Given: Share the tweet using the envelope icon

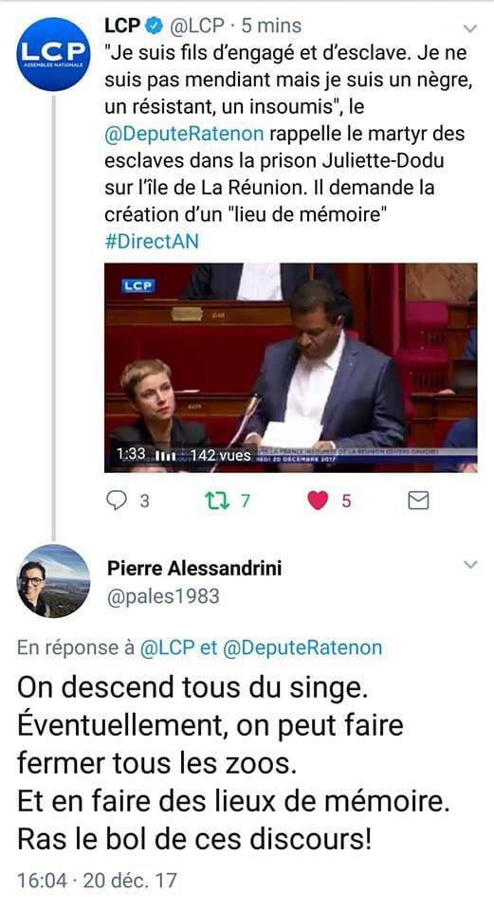Looking at the screenshot, I should pyautogui.click(x=418, y=500).
